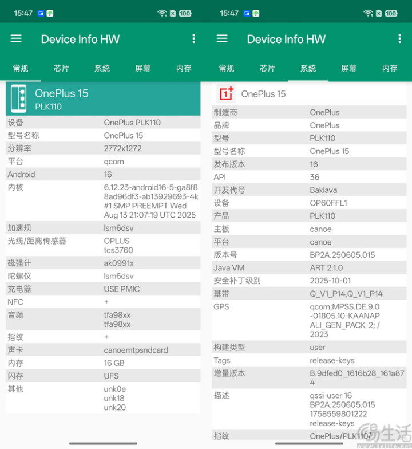Tap first build ID BP2A.250605.015 beside 版本号
Screen dimensions: 412x449
(x=342, y=254)
